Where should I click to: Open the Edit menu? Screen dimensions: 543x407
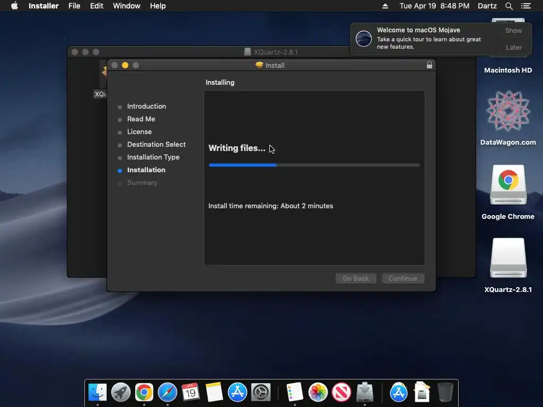click(x=97, y=6)
